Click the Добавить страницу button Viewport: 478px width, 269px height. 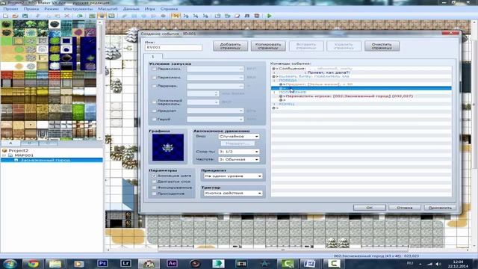pos(230,46)
